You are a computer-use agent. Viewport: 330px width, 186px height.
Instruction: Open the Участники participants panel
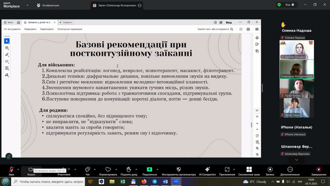coord(64,169)
